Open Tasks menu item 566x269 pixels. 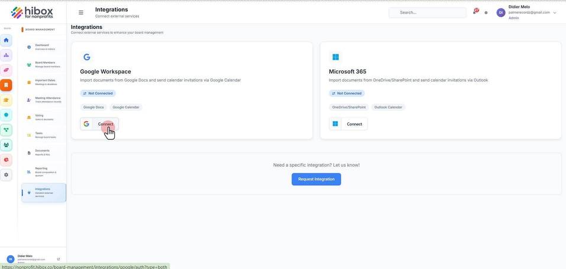(43, 135)
